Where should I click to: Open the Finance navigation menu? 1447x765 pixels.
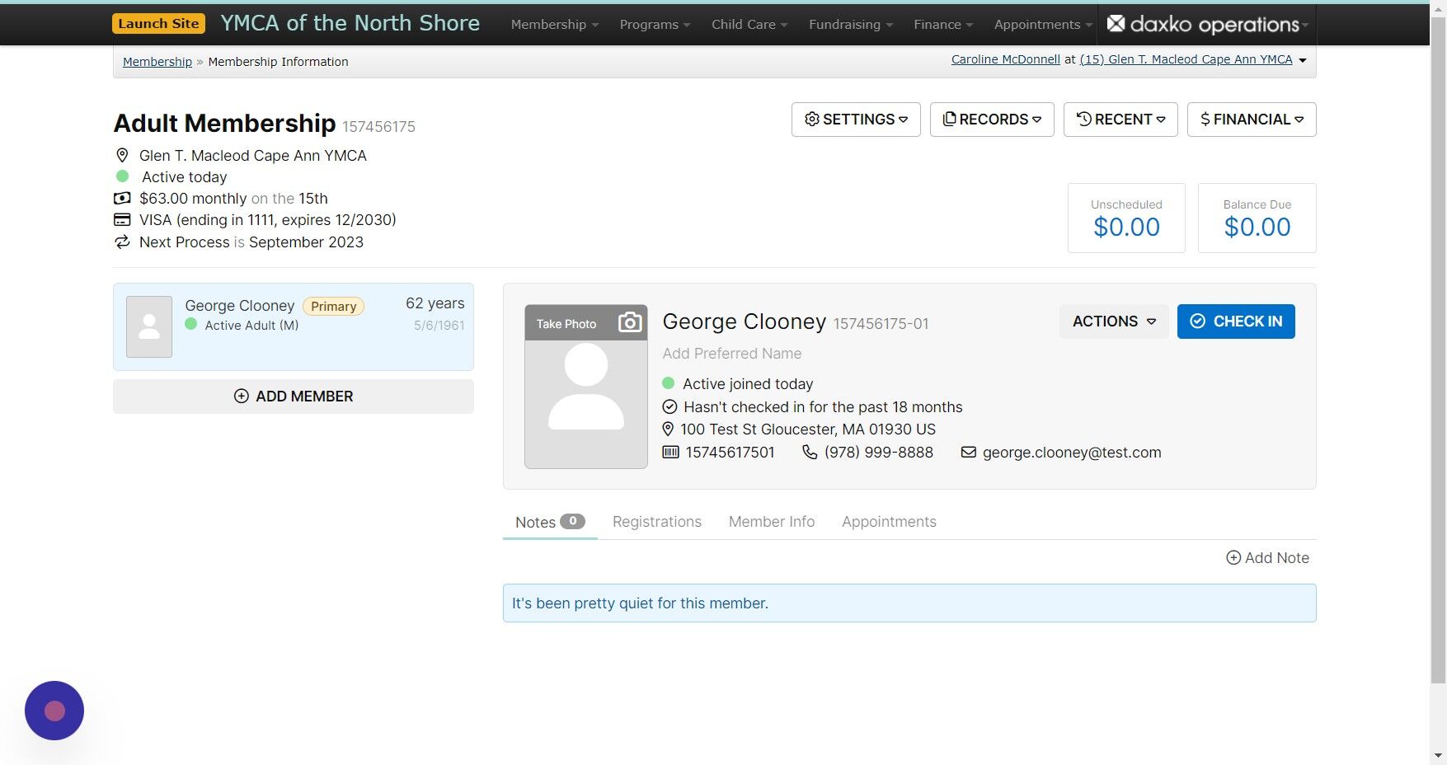pos(943,25)
